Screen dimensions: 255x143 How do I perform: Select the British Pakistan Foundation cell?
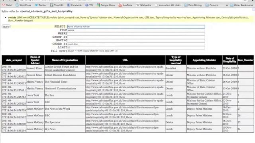65,75
